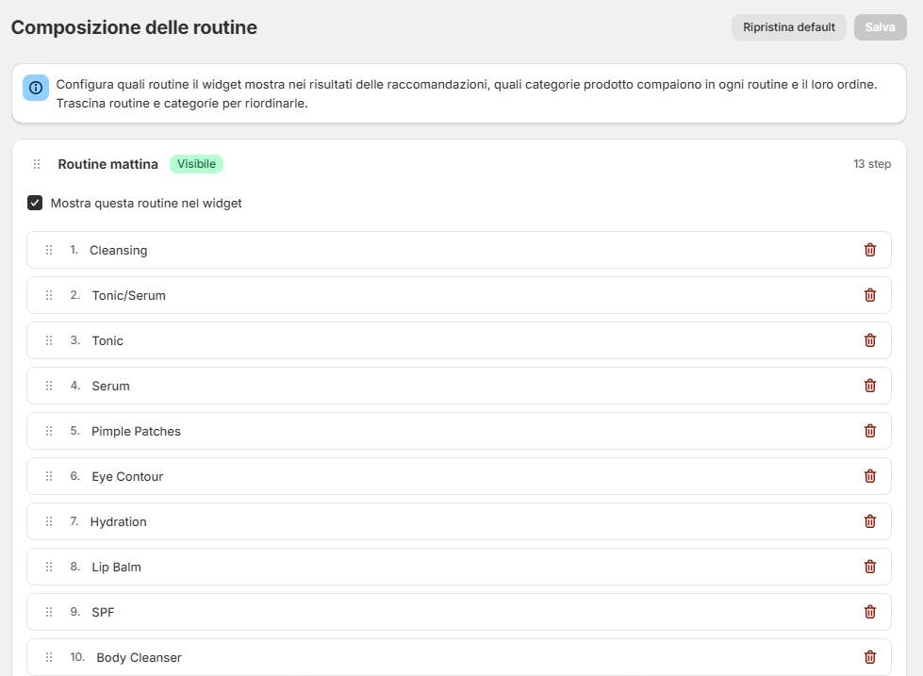Delete the Pimple Patches step
Viewport: 923px width, 676px height.
tap(870, 431)
